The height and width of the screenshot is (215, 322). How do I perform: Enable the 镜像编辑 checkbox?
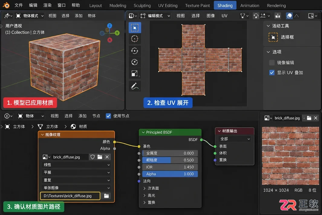click(272, 63)
